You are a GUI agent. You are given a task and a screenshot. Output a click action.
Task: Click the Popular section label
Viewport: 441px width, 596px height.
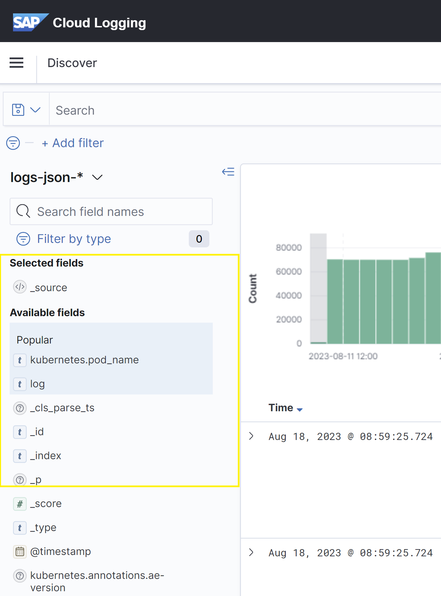click(x=35, y=340)
